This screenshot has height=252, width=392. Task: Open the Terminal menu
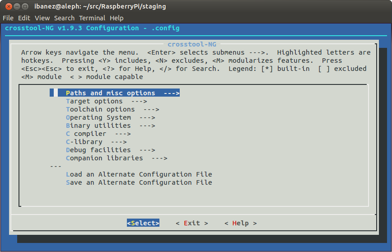point(92,18)
